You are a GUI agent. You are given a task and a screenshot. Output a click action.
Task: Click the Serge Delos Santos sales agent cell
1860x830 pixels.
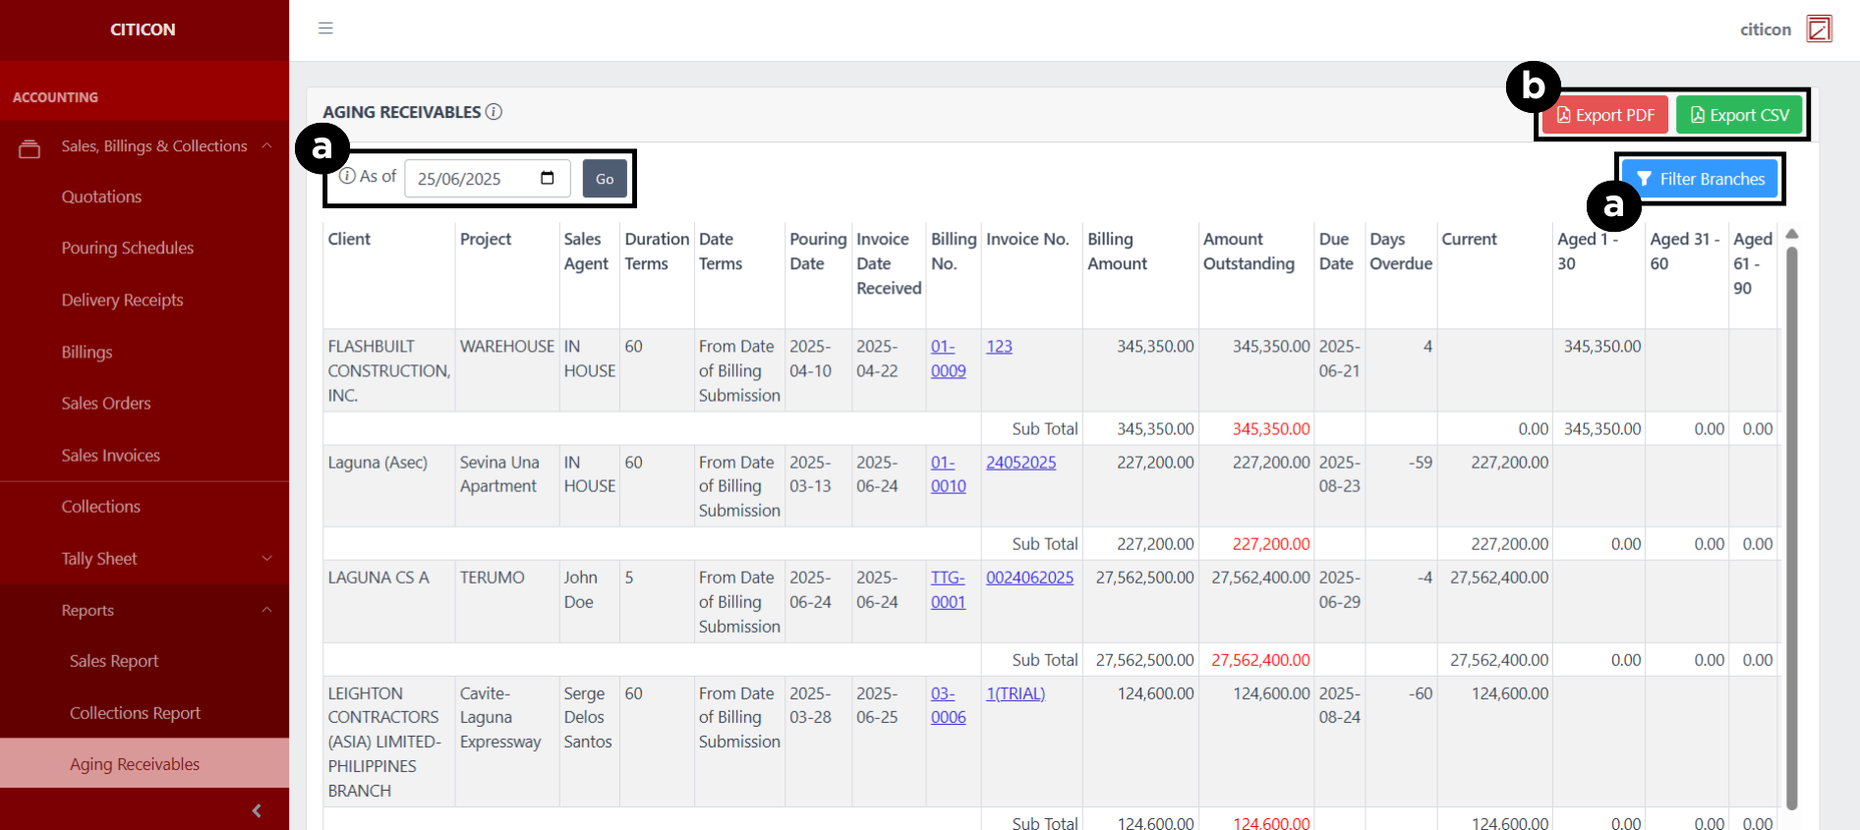[x=588, y=742]
